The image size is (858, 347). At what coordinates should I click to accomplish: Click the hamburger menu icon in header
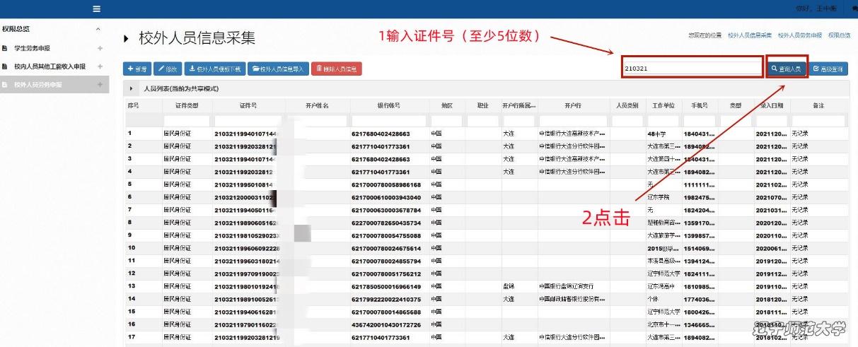pos(97,8)
